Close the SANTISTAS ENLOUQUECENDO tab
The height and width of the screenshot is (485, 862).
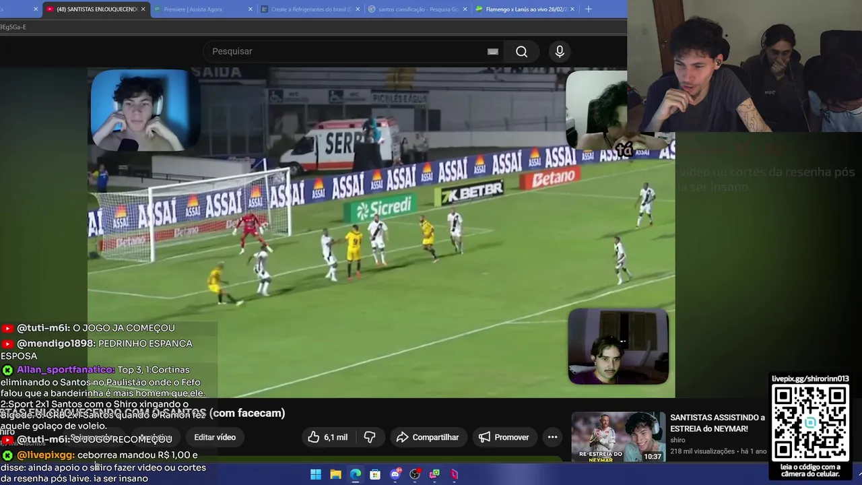(x=143, y=9)
